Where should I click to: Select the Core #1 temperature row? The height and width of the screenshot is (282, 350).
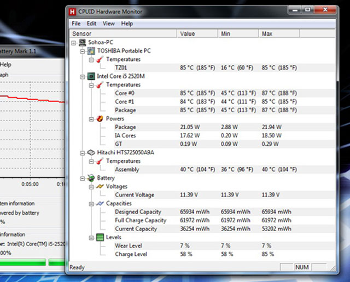click(x=224, y=102)
